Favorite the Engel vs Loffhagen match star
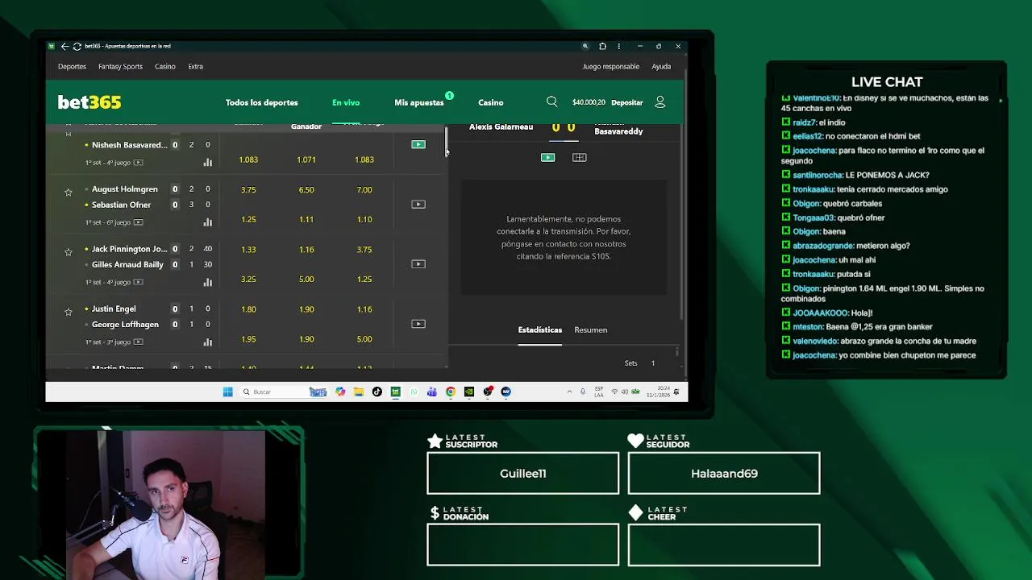 point(68,311)
